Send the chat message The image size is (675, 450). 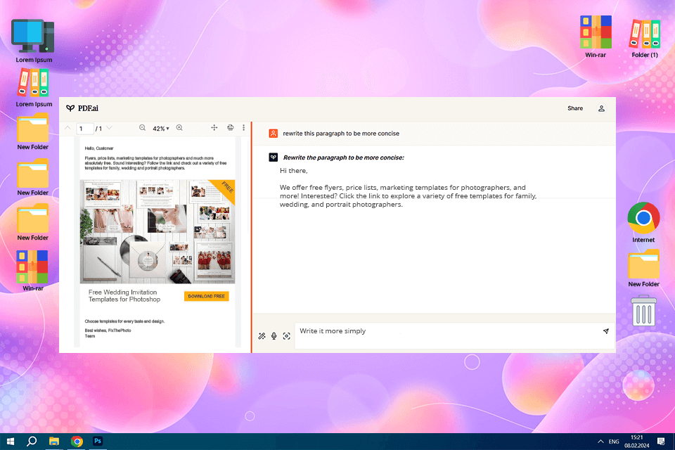pyautogui.click(x=605, y=331)
